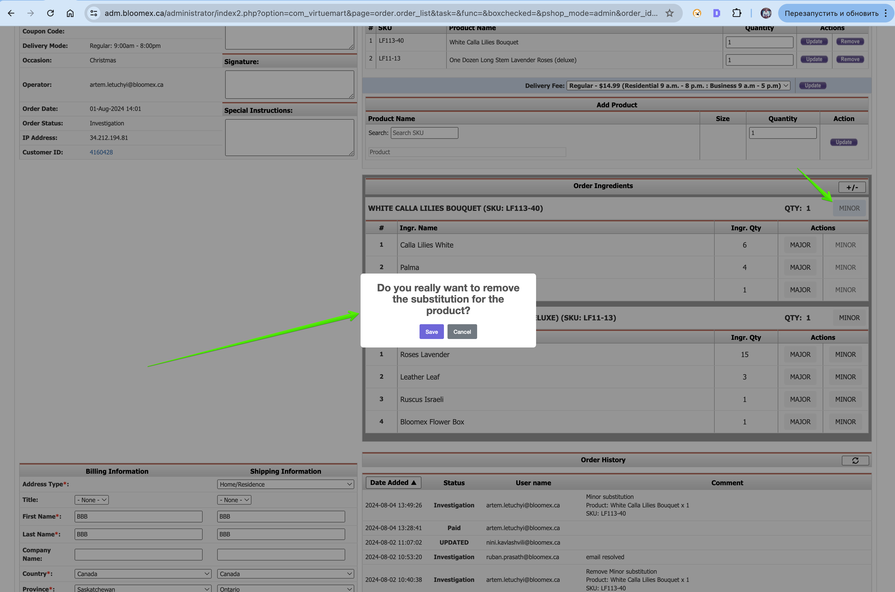This screenshot has height=592, width=895.
Task: Go back in browser history
Action: coord(11,13)
